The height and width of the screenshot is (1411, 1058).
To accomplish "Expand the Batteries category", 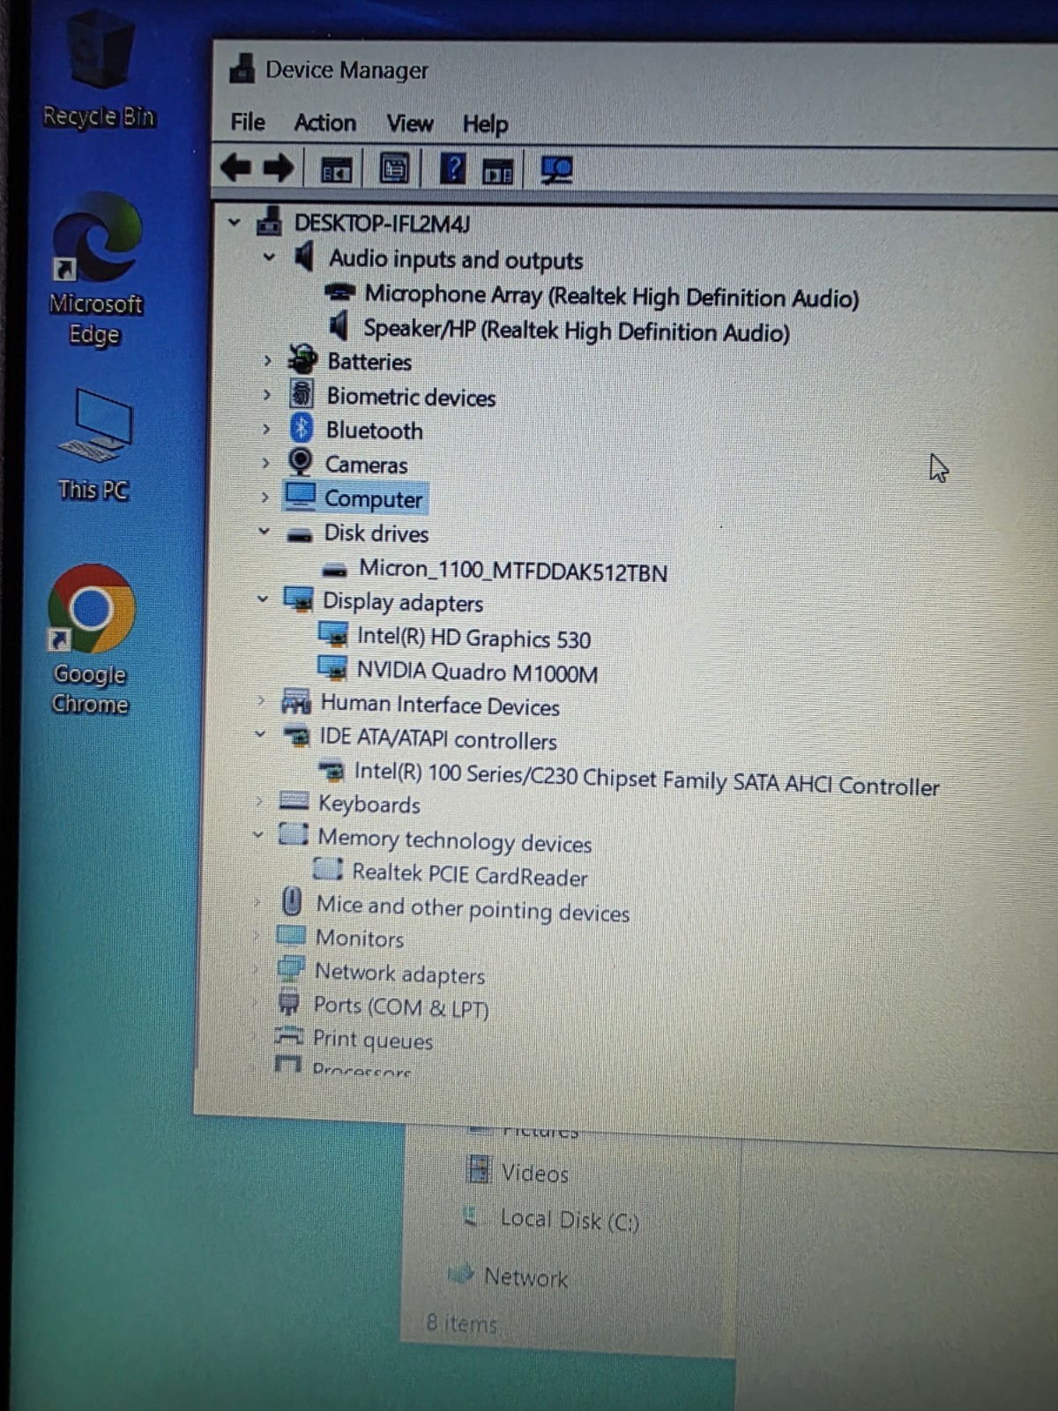I will coord(267,360).
